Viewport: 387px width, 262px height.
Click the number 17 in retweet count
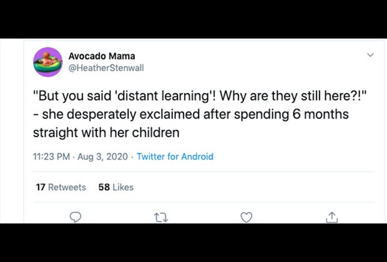(x=39, y=187)
